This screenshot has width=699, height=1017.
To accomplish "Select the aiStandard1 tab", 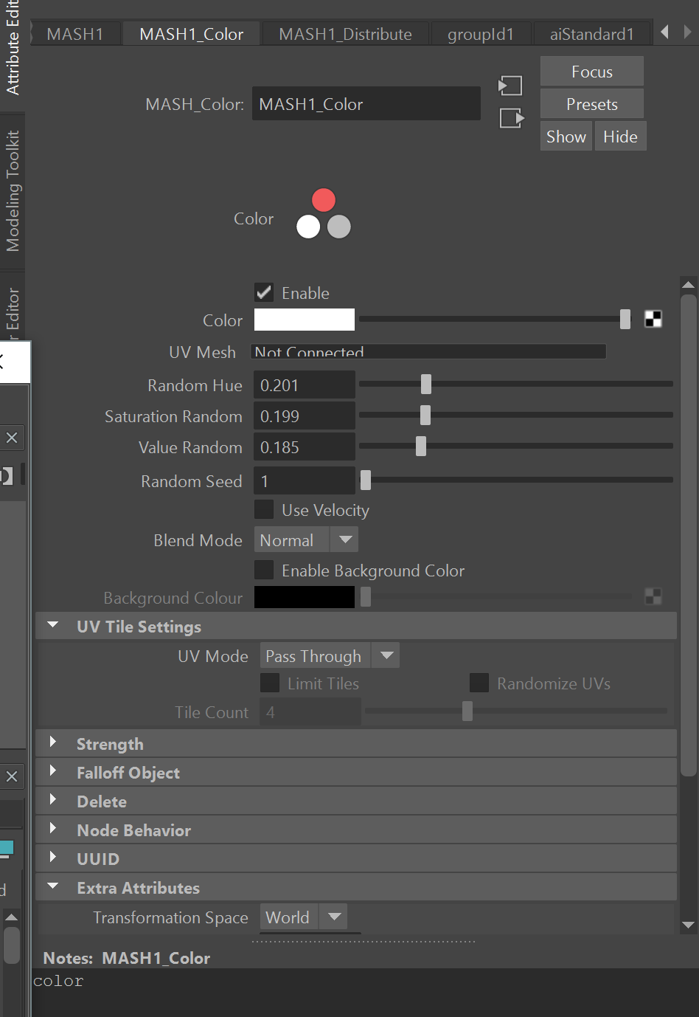I will click(592, 33).
